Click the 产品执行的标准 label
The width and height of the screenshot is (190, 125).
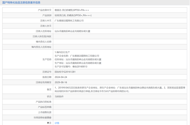(43, 102)
